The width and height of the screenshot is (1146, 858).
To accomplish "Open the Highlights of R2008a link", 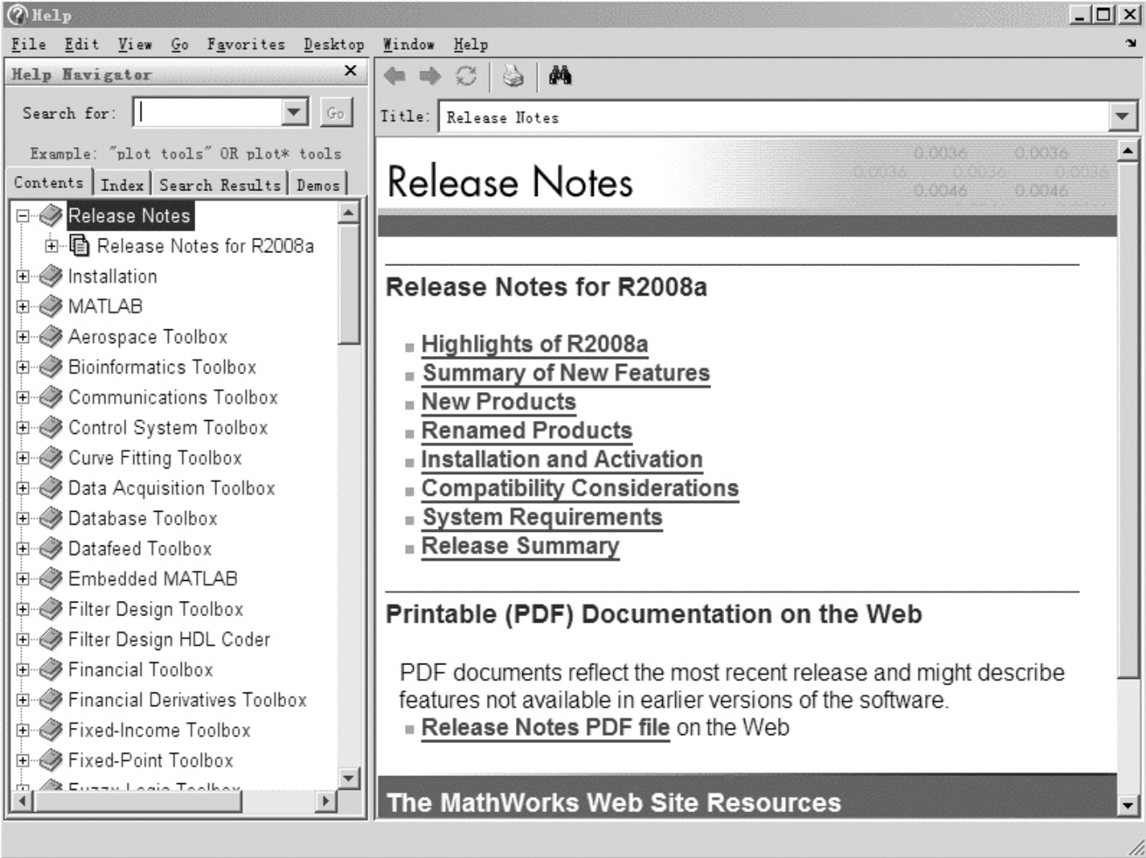I will (534, 345).
